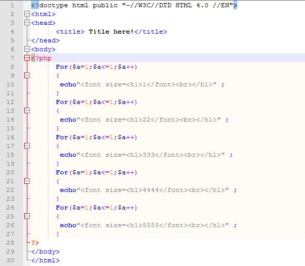
Task: Click the echo keyword on line 10
Action: coord(68,84)
